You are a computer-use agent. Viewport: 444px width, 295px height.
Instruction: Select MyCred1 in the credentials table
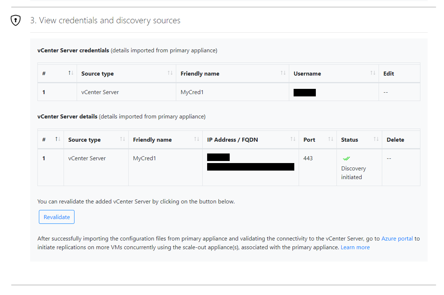[192, 92]
